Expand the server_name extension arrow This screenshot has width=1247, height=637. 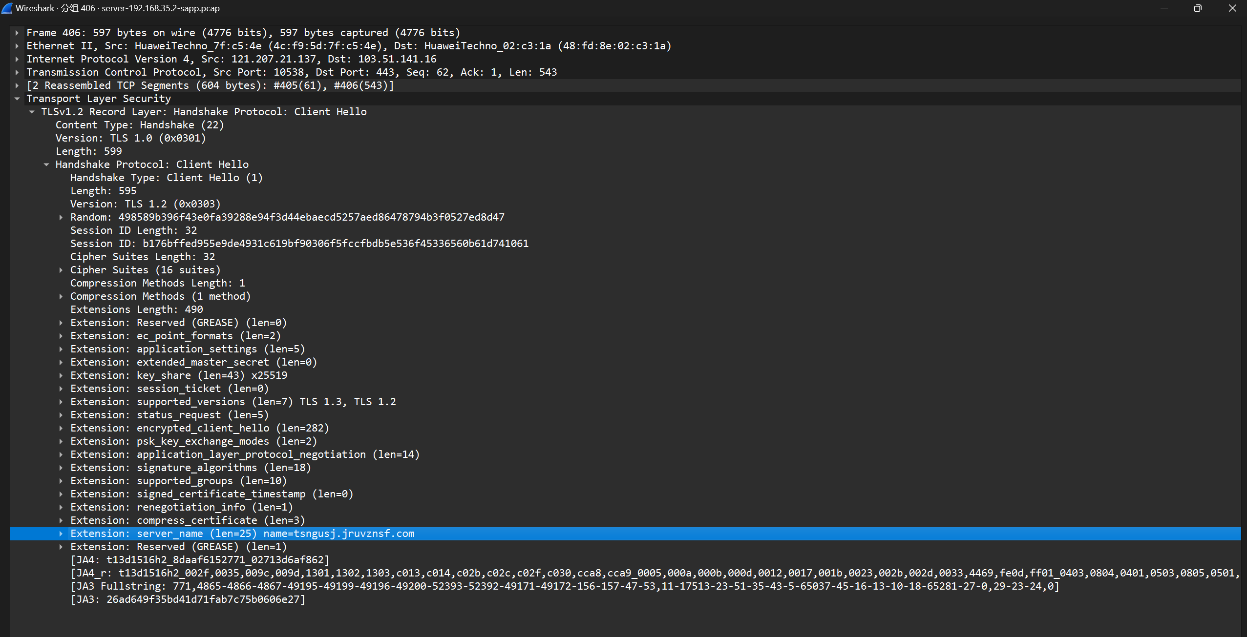(x=61, y=534)
